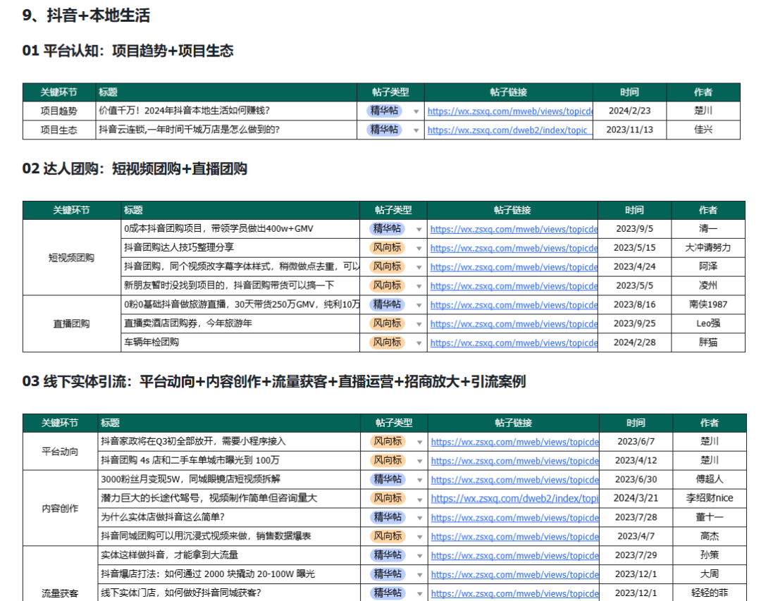Image resolution: width=761 pixels, height=601 pixels.
Task: Select the 项目生态 cell in first table
Action: pyautogui.click(x=58, y=130)
